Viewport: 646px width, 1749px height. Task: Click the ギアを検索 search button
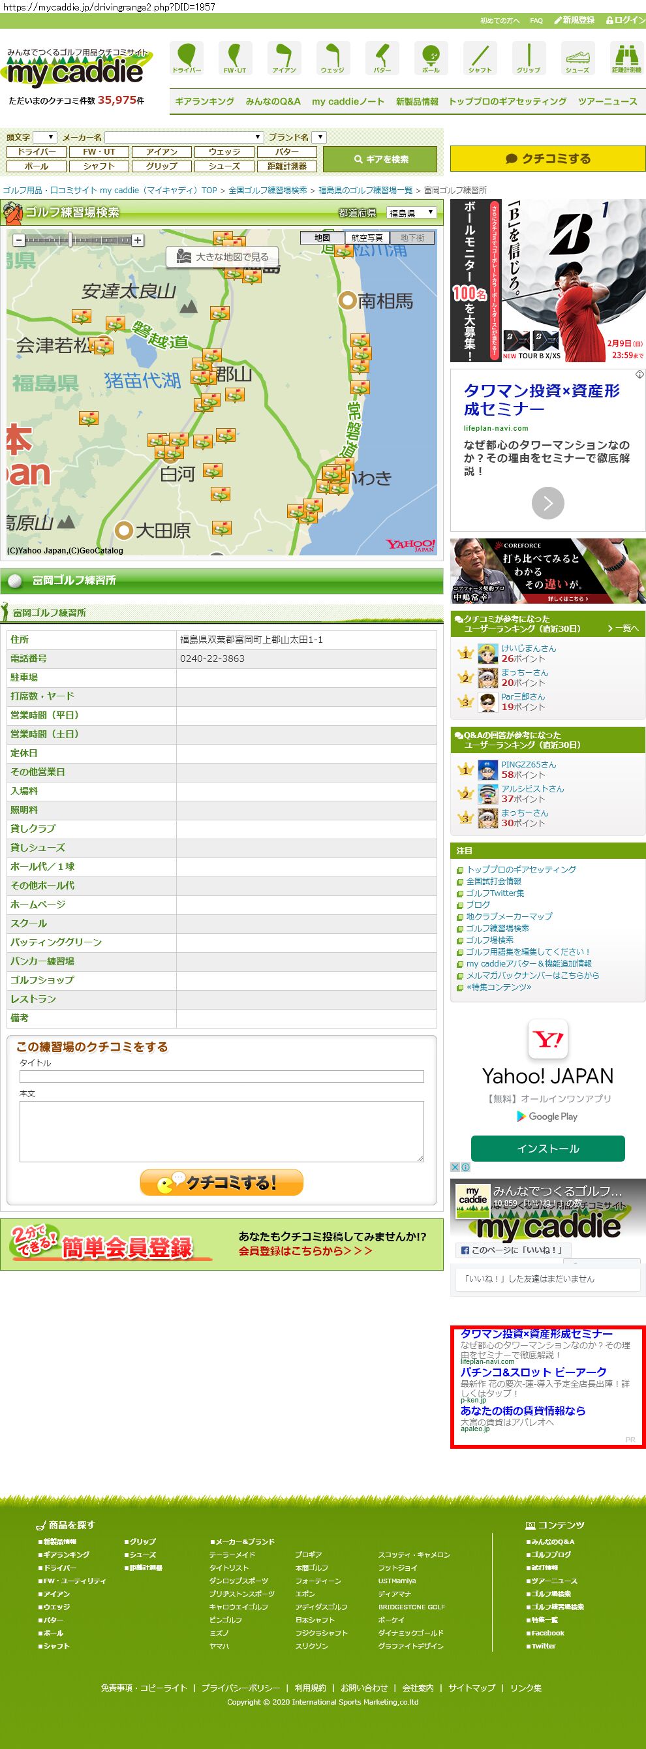point(380,159)
